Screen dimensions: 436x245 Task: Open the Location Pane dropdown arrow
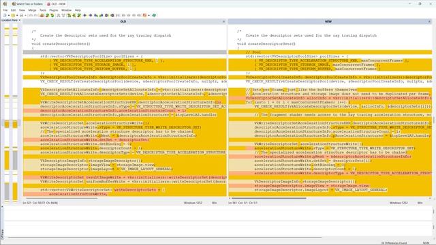tap(20, 20)
